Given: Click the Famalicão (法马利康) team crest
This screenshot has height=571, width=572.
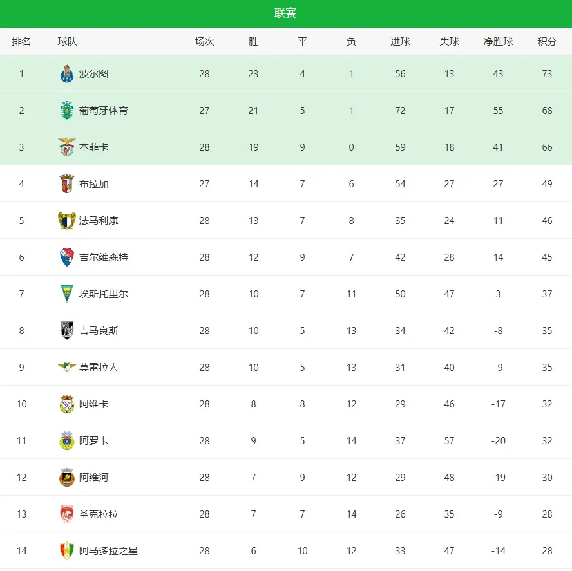Looking at the screenshot, I should pos(67,221).
